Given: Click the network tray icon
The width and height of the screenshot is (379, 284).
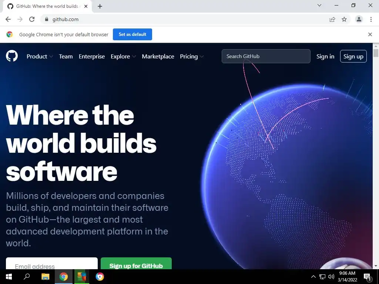Looking at the screenshot, I should [x=322, y=277].
